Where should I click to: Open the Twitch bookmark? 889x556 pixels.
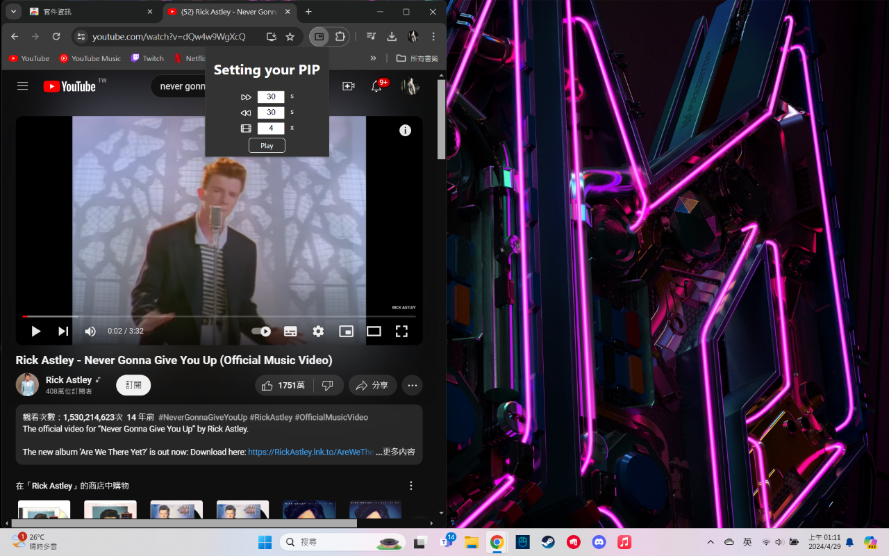(x=147, y=58)
